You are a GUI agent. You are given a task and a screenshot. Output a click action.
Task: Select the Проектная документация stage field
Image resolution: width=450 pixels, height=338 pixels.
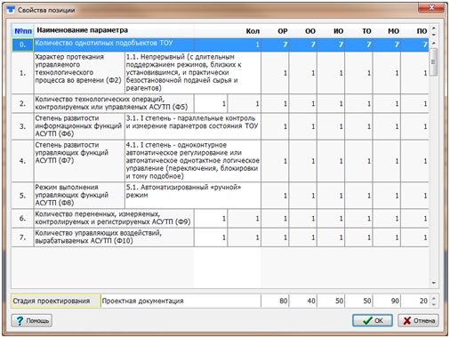click(181, 301)
